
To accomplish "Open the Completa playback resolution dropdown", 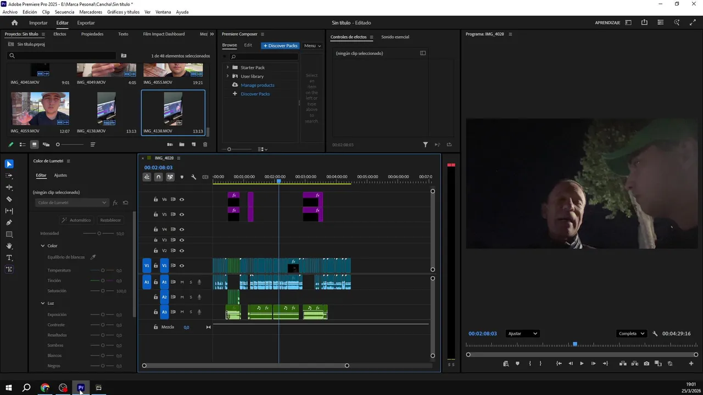I will [632, 334].
